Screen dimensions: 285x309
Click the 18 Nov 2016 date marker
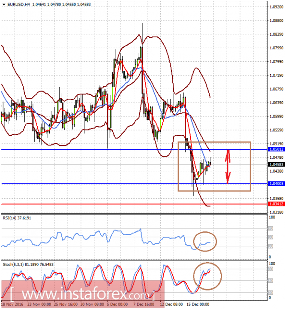12,304
